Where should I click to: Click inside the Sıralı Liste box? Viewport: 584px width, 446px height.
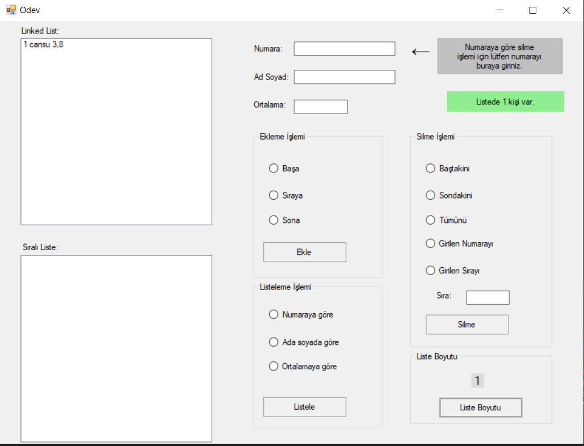coord(116,348)
